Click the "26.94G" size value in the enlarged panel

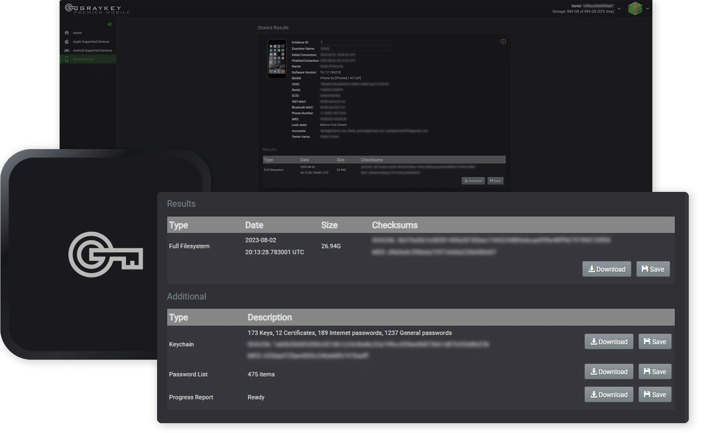[331, 246]
